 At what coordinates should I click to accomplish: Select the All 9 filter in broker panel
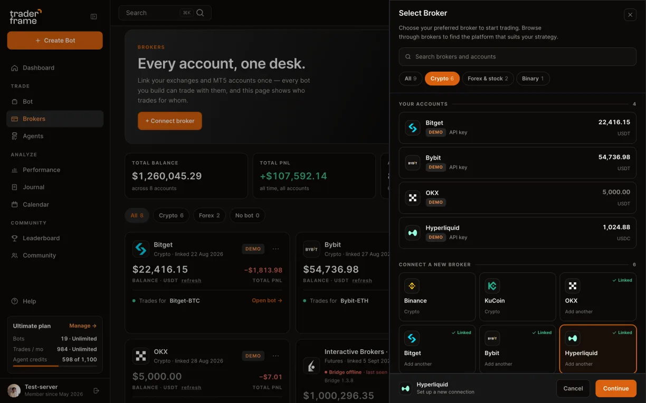click(x=411, y=78)
